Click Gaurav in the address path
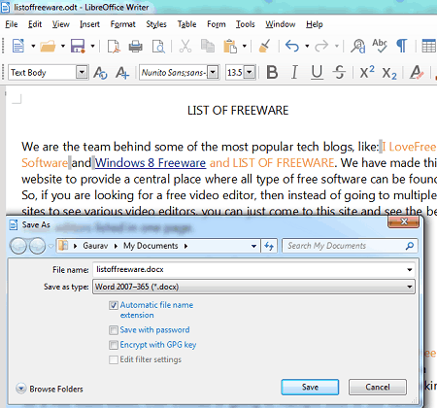This screenshot has width=437, height=408. [95, 246]
